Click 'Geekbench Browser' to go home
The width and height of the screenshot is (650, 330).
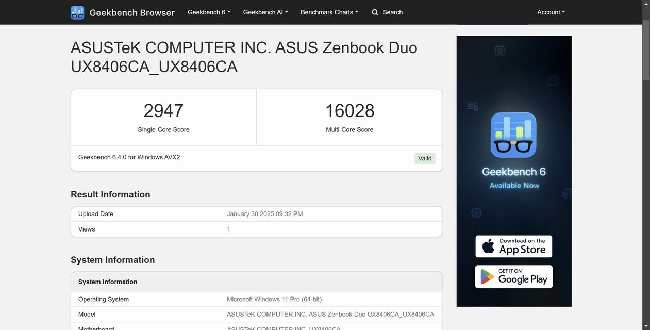pyautogui.click(x=132, y=12)
